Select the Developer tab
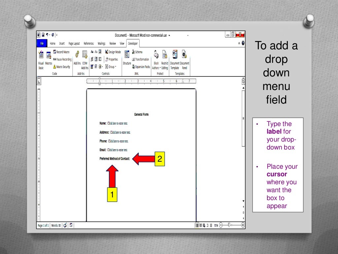 pyautogui.click(x=133, y=43)
